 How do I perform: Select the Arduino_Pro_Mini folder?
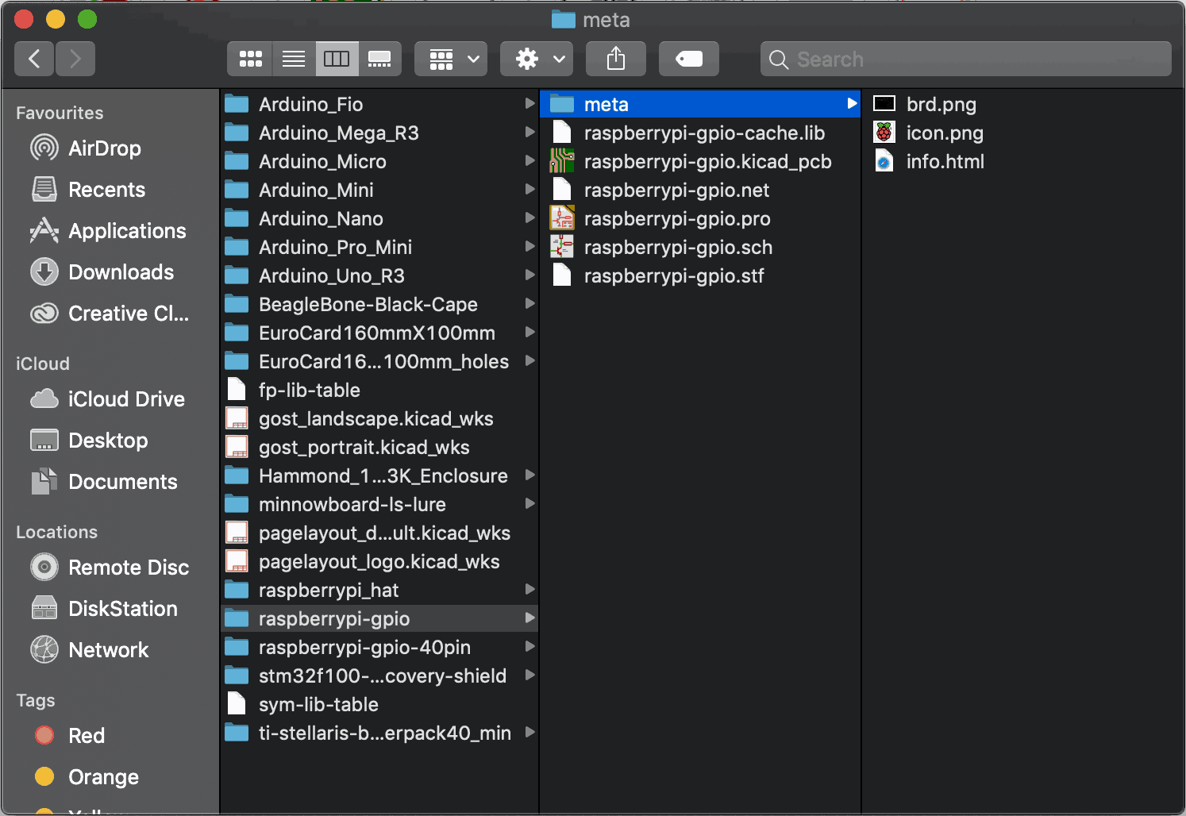click(379, 247)
